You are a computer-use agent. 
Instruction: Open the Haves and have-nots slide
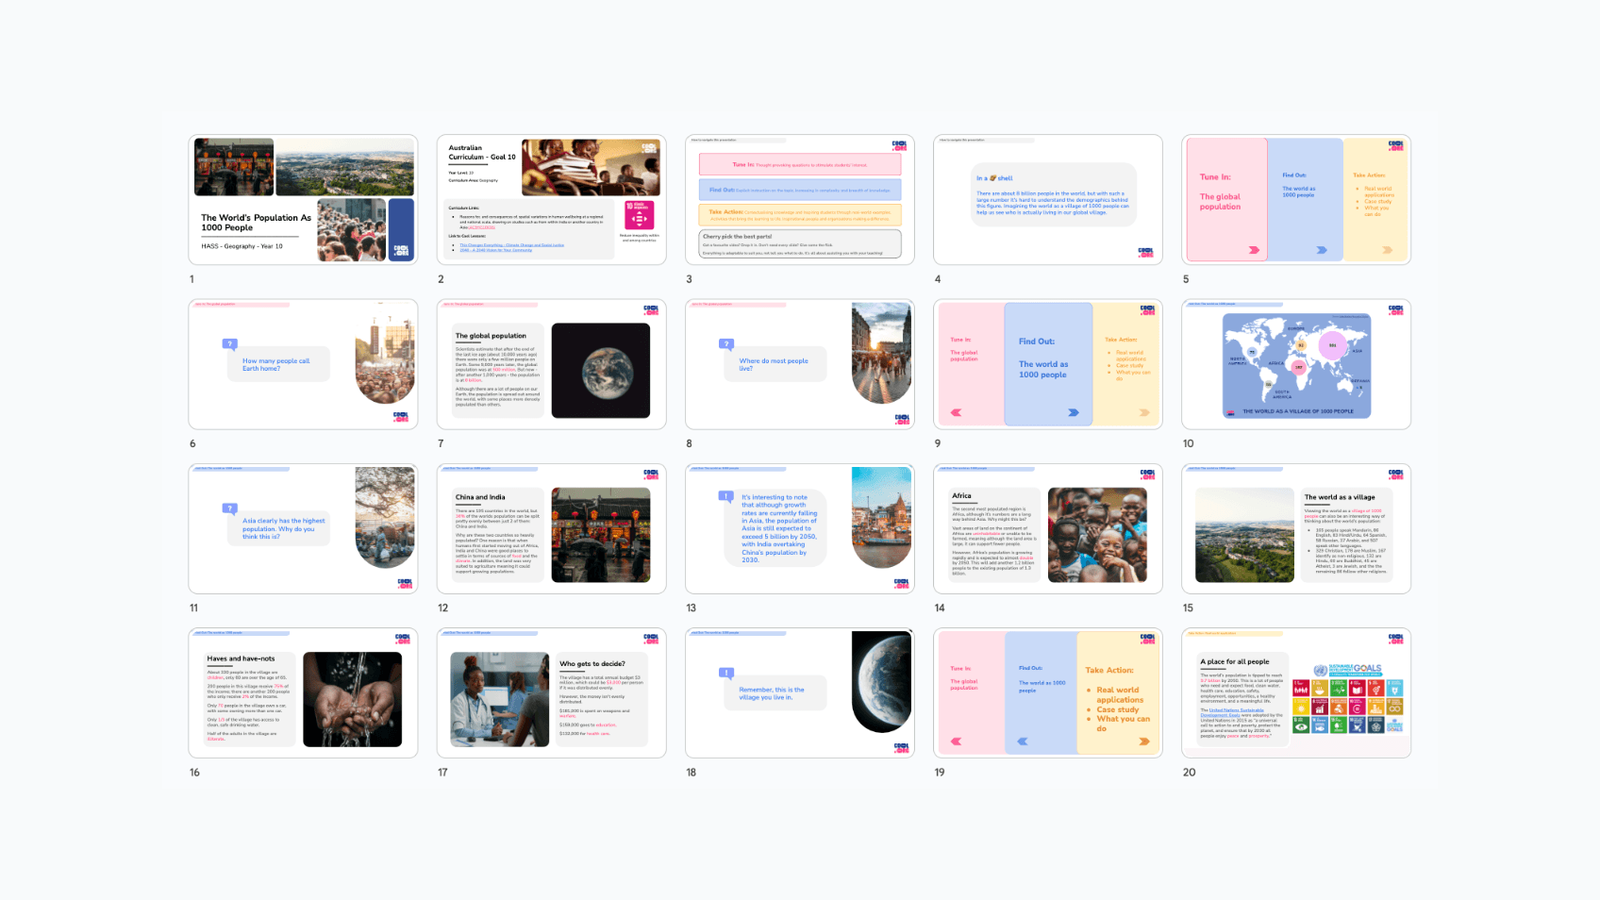[303, 692]
